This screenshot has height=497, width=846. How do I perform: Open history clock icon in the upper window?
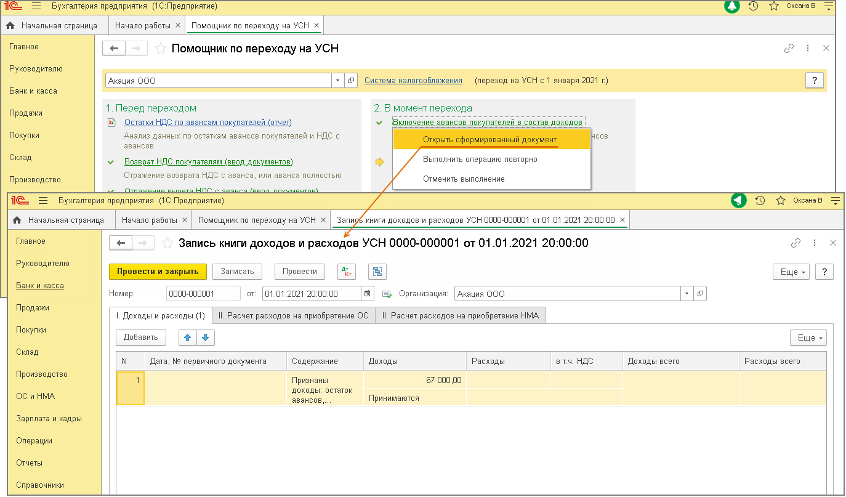tap(753, 6)
